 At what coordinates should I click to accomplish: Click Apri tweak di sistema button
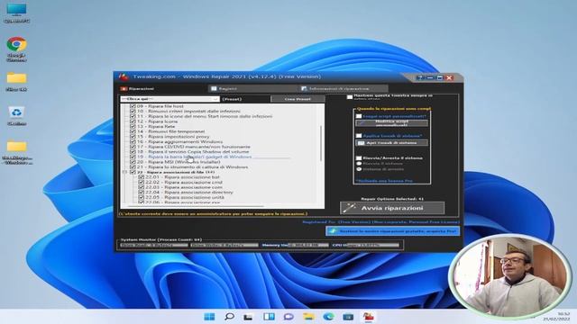(x=391, y=142)
